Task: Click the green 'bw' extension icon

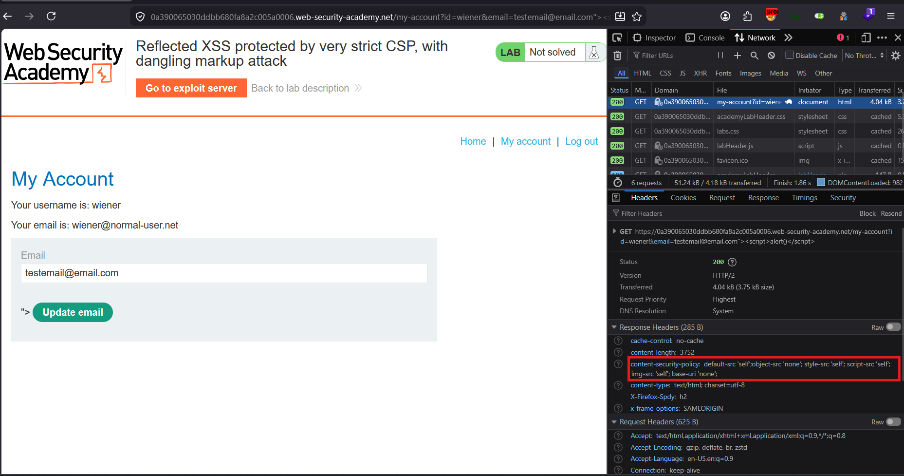Action: [x=795, y=17]
